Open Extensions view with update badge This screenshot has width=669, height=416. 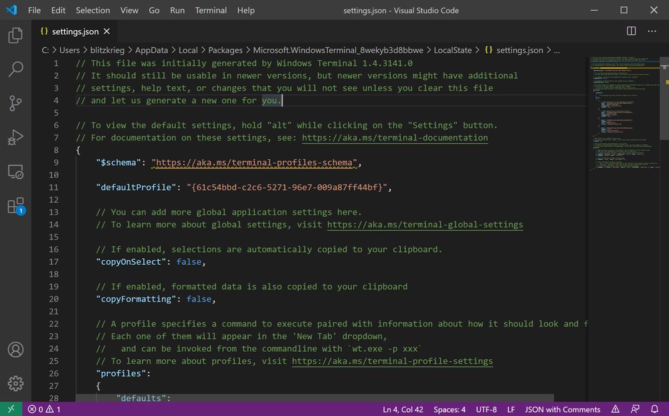pos(16,206)
